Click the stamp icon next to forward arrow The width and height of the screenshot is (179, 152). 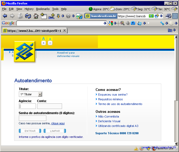pyautogui.click(x=20, y=16)
